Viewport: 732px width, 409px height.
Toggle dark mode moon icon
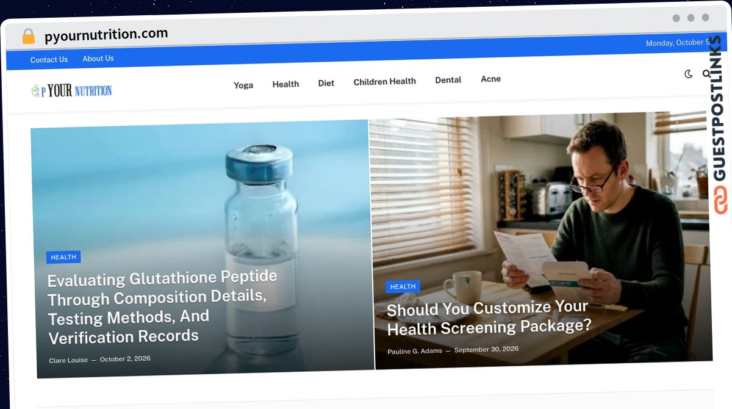pyautogui.click(x=689, y=74)
